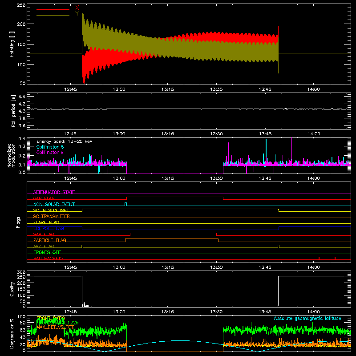Image resolution: width=356 pixels, height=356 pixels.
Task: Select the red 'X' legend label
Action: 77,8
